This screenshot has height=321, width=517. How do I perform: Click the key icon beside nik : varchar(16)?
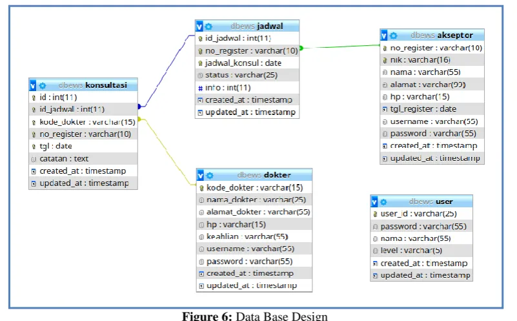385,60
